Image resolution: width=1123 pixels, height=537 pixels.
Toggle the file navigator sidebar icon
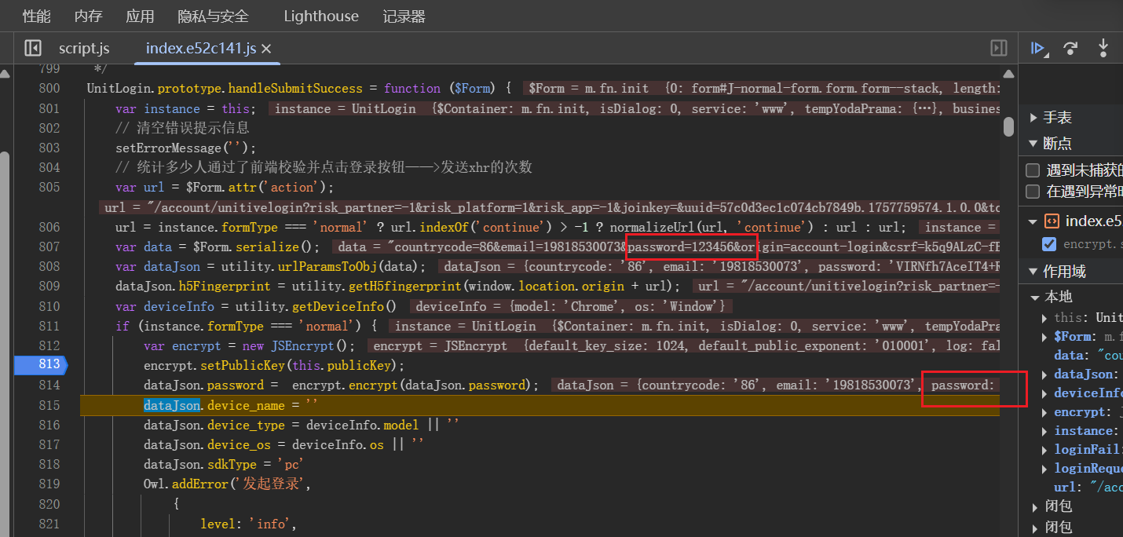pos(32,49)
